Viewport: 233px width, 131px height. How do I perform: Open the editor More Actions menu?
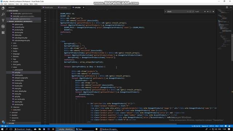(231, 7)
